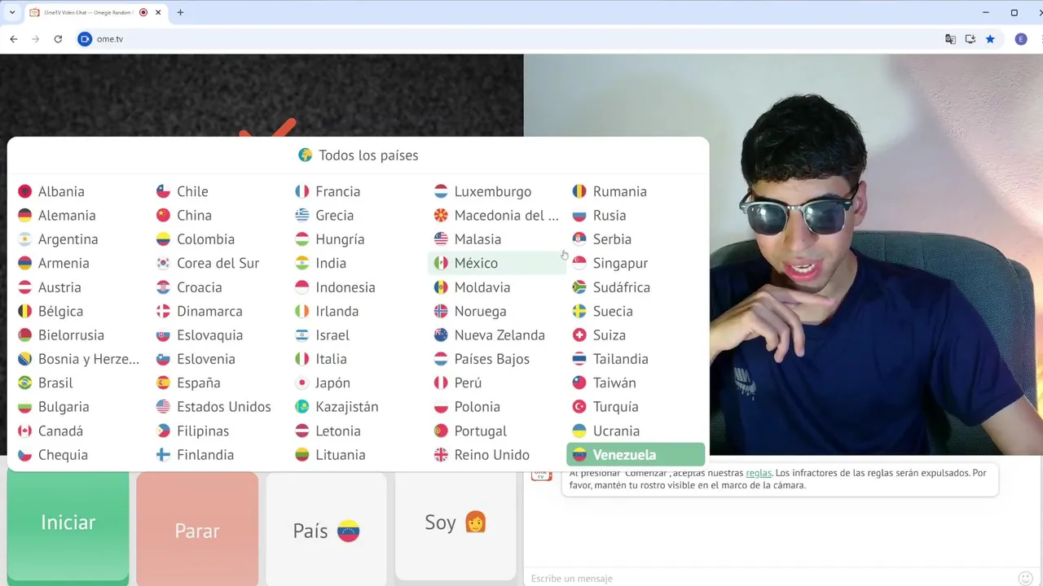This screenshot has height=586, width=1043.
Task: Select Venezuela in the country list
Action: (636, 454)
